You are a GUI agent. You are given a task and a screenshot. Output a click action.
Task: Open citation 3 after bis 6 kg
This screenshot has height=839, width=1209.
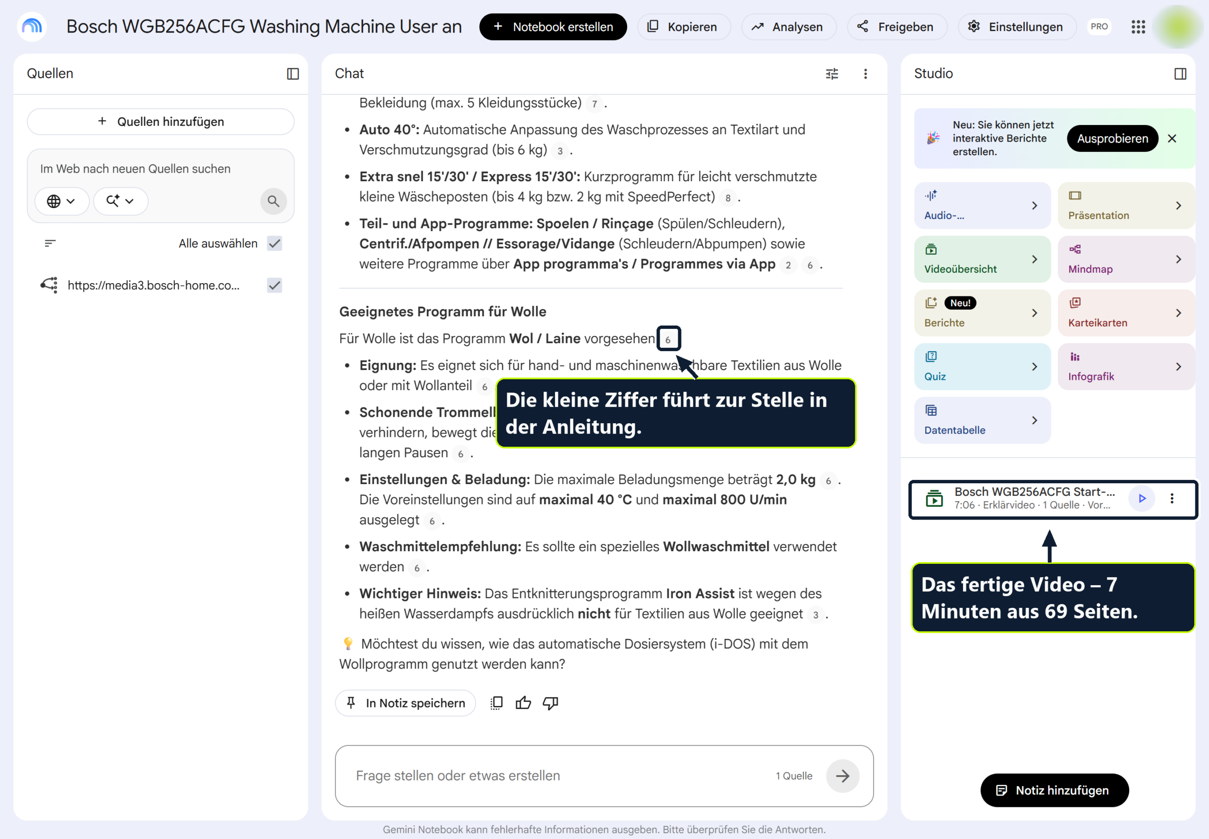click(559, 151)
